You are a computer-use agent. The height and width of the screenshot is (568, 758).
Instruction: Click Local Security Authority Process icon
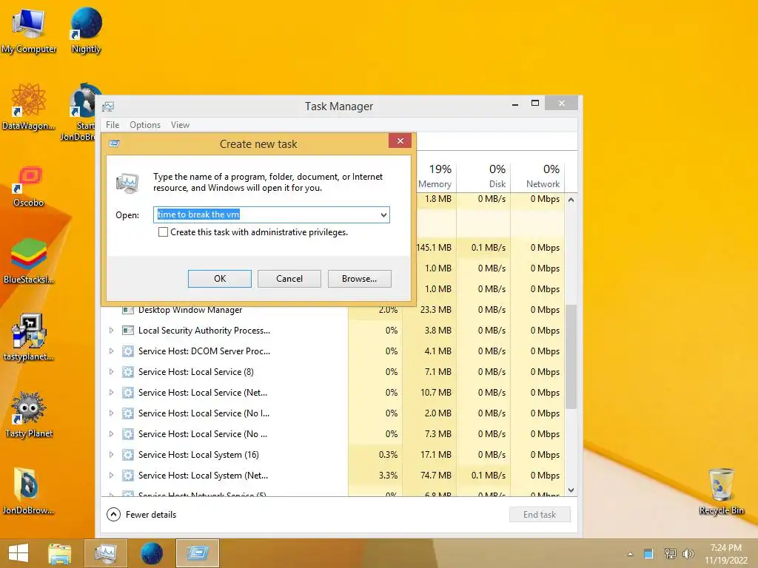coord(127,331)
